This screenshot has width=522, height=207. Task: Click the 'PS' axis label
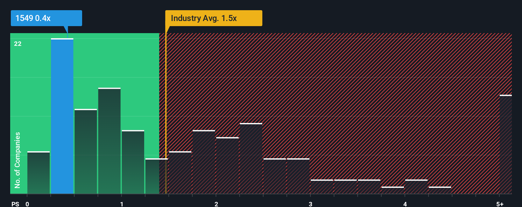pos(15,204)
